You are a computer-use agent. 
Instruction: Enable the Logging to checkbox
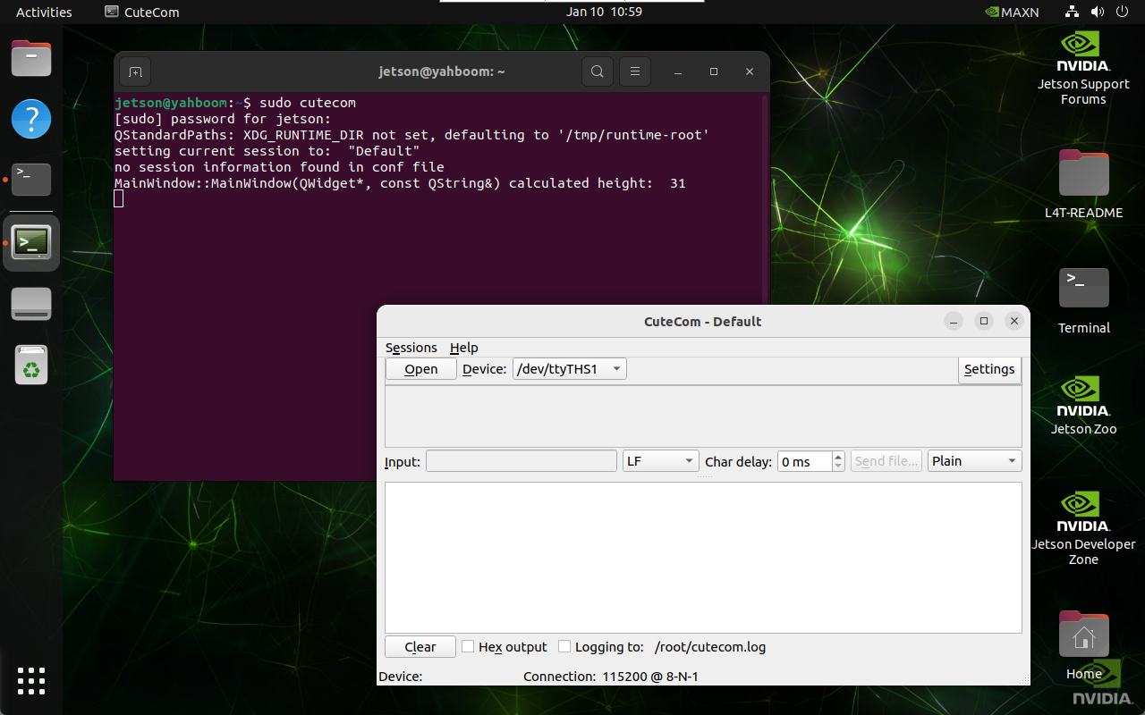(564, 646)
